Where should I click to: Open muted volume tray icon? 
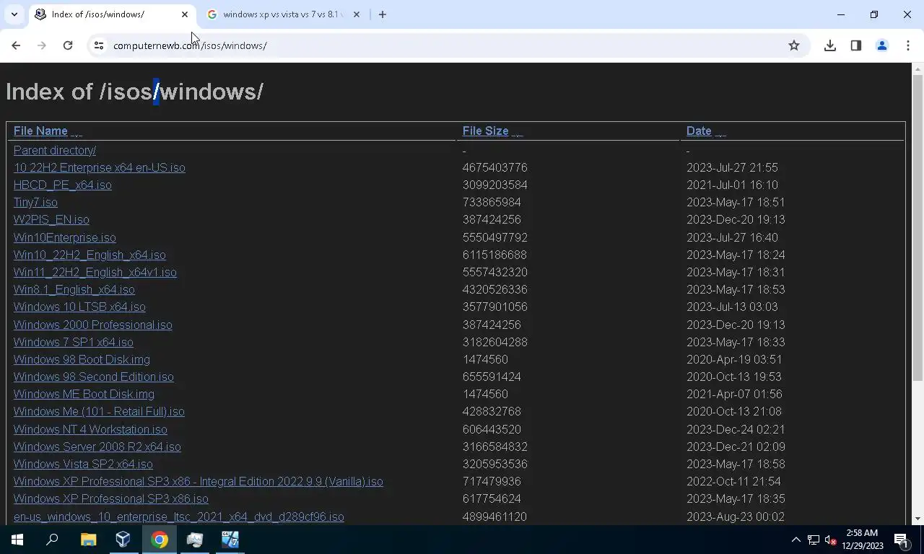point(831,540)
